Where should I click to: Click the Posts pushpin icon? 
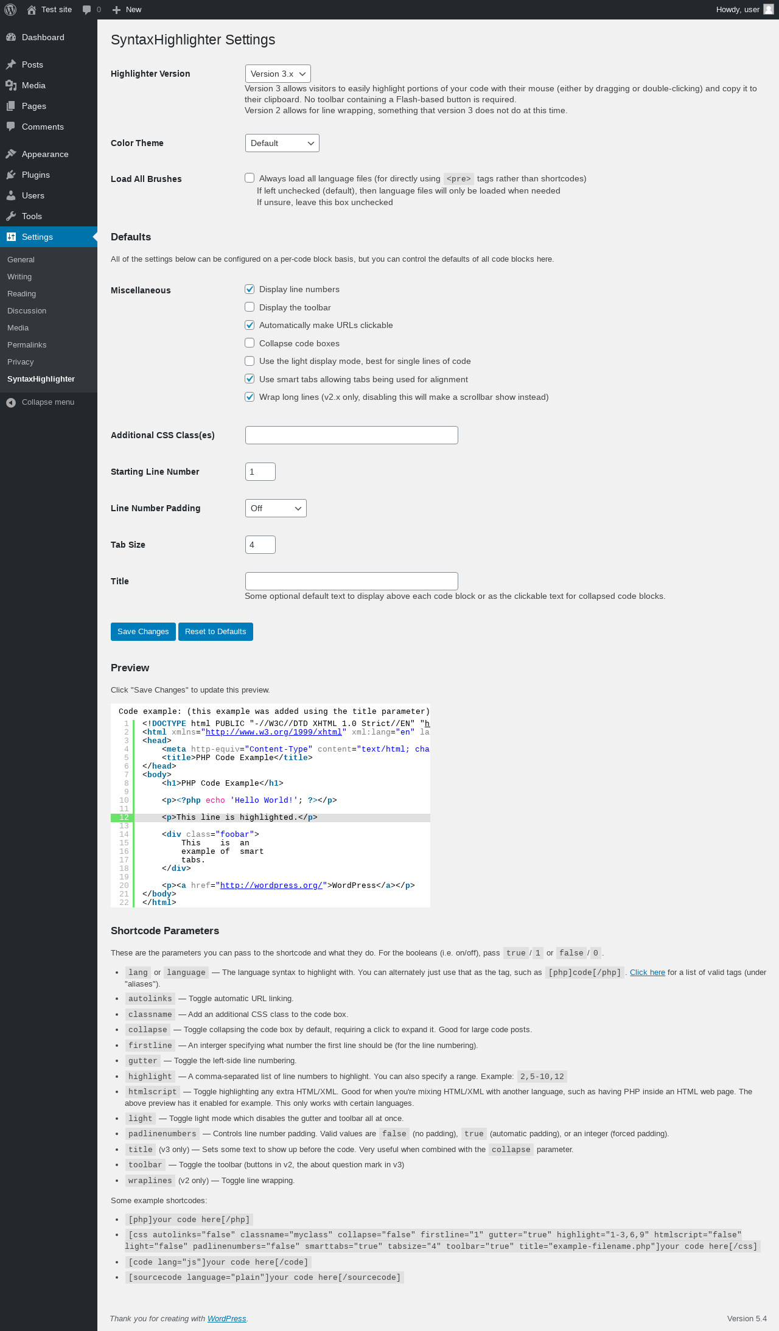click(11, 65)
